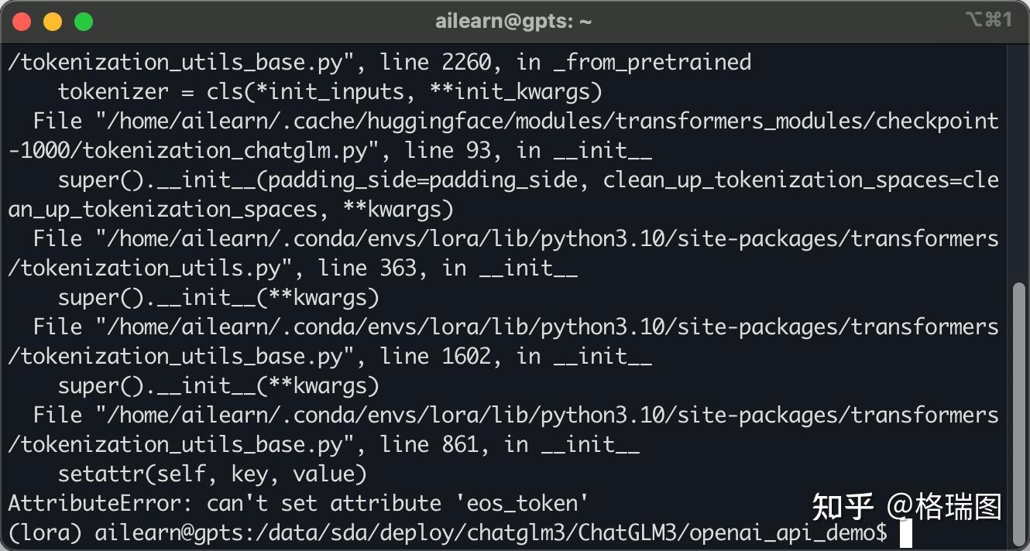Click the ailearn@gpts window title
Screen dimensions: 1030x551
tap(513, 22)
